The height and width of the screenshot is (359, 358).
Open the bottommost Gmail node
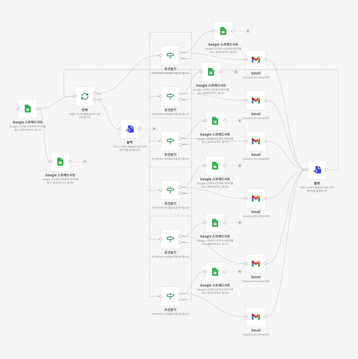(x=256, y=317)
